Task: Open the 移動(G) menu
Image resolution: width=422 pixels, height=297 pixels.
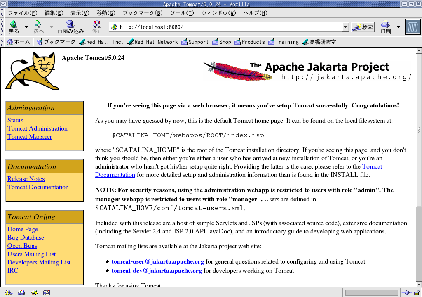Action: [x=106, y=13]
